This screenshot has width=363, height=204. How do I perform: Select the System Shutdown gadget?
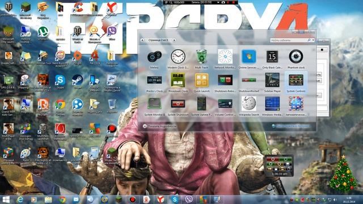click(178, 106)
